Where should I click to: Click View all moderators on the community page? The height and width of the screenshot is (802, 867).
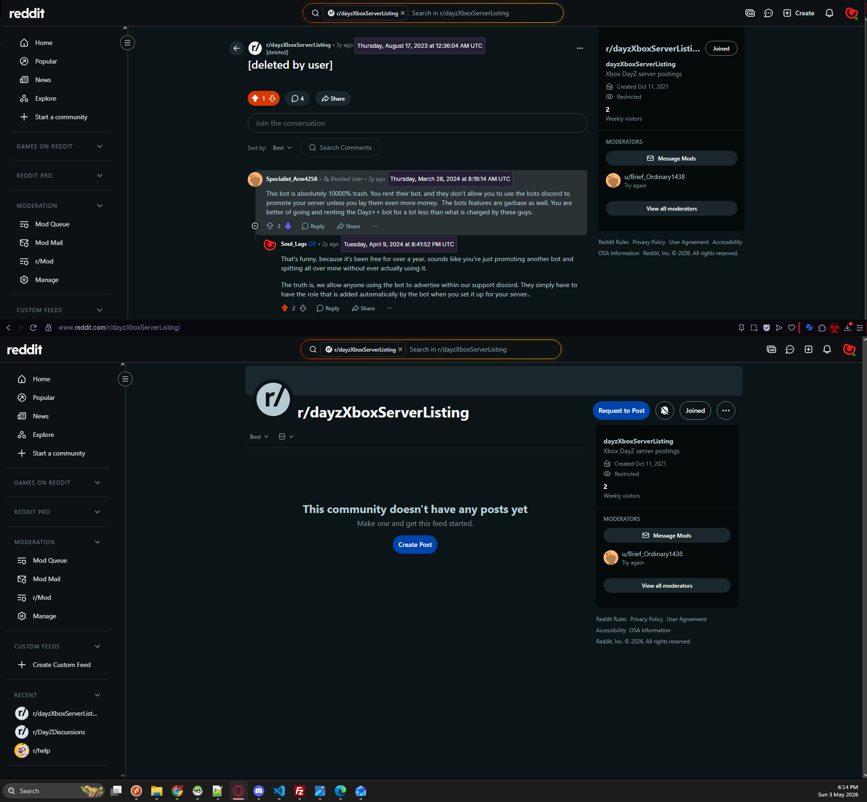tap(667, 585)
